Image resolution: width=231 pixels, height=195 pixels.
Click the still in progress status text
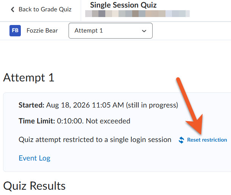(152, 105)
